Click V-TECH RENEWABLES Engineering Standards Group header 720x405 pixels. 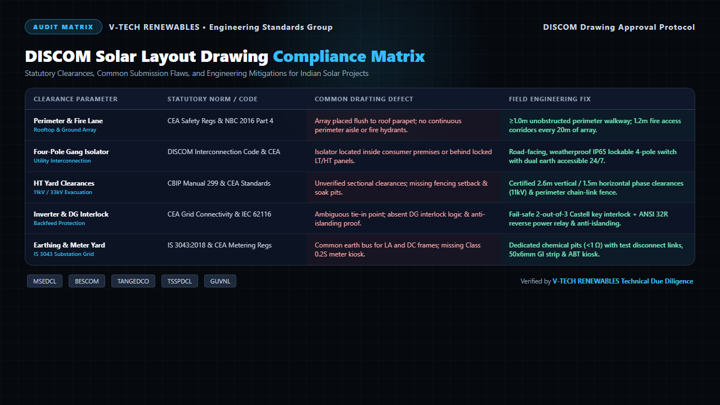220,27
